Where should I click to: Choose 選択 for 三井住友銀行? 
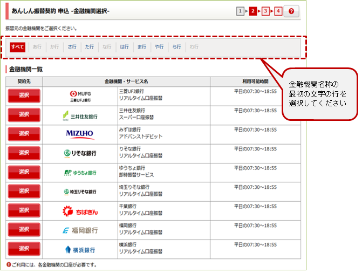(24, 115)
